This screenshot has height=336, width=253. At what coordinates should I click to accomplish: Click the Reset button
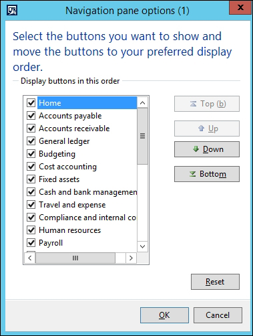tap(215, 282)
